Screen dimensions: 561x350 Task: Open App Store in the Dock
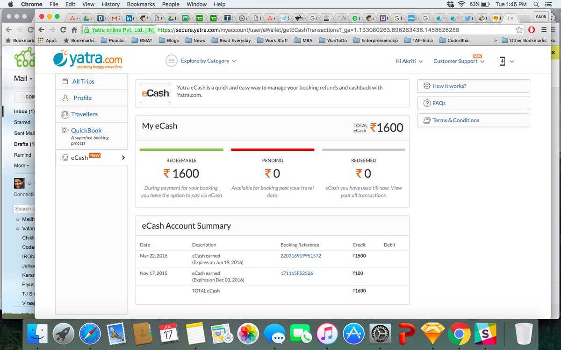[353, 334]
